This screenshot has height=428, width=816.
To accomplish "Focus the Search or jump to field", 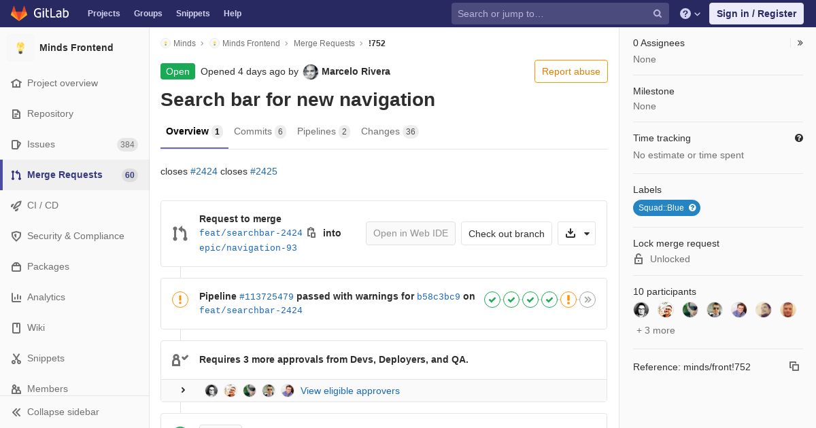I will point(560,14).
